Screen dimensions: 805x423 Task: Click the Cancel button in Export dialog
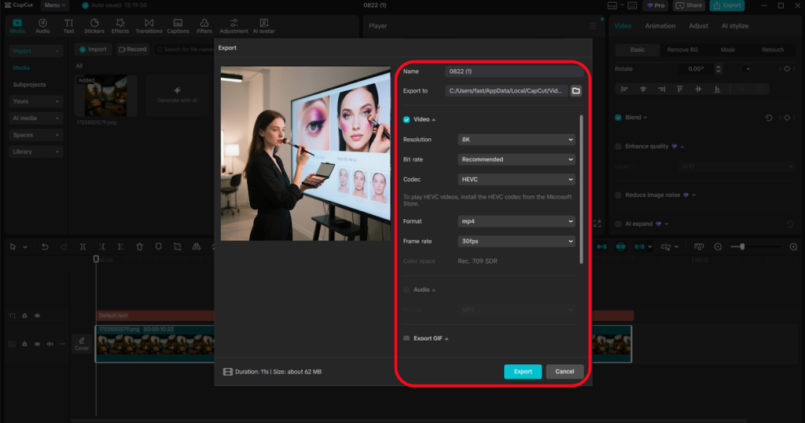(564, 372)
